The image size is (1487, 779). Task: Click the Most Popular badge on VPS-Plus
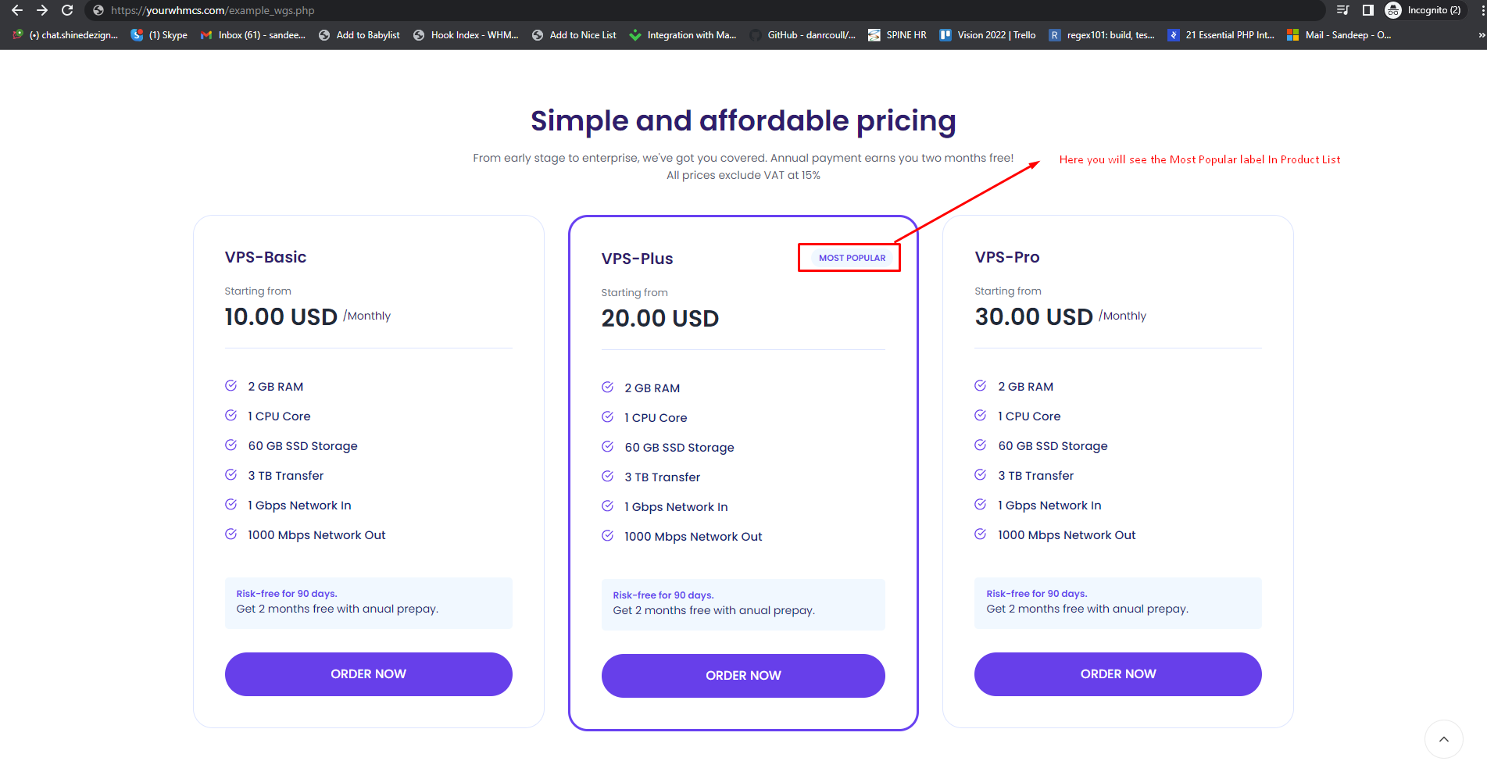pyautogui.click(x=851, y=258)
